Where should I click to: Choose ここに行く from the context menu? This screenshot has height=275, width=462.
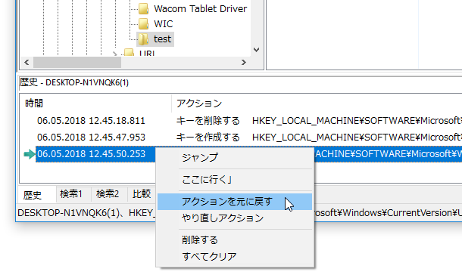[x=235, y=180]
